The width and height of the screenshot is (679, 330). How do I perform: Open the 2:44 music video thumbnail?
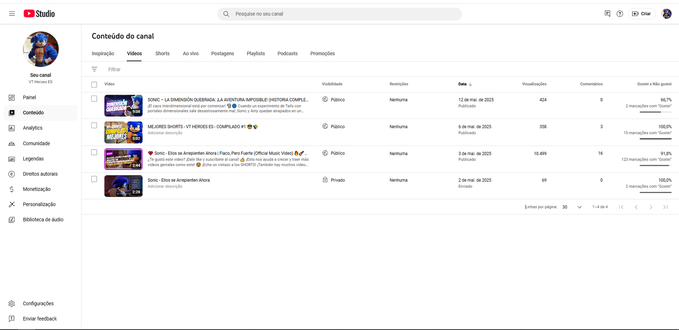click(x=123, y=159)
